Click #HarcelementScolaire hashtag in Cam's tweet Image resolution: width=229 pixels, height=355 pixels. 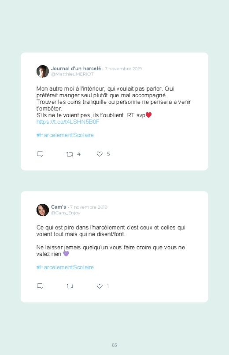65,267
